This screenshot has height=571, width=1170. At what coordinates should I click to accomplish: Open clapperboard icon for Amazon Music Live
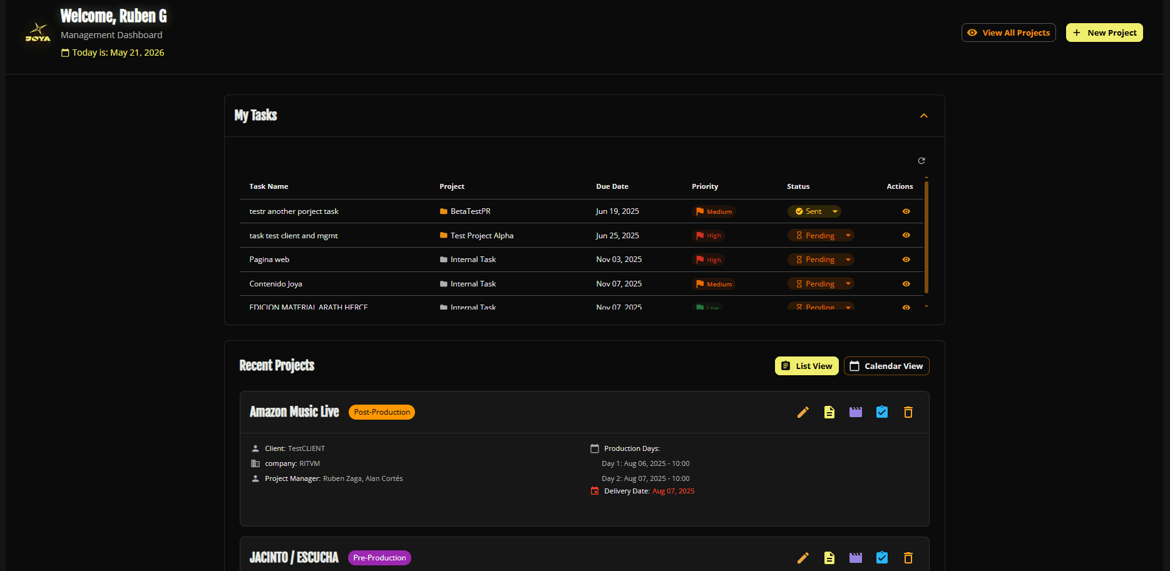pos(856,412)
